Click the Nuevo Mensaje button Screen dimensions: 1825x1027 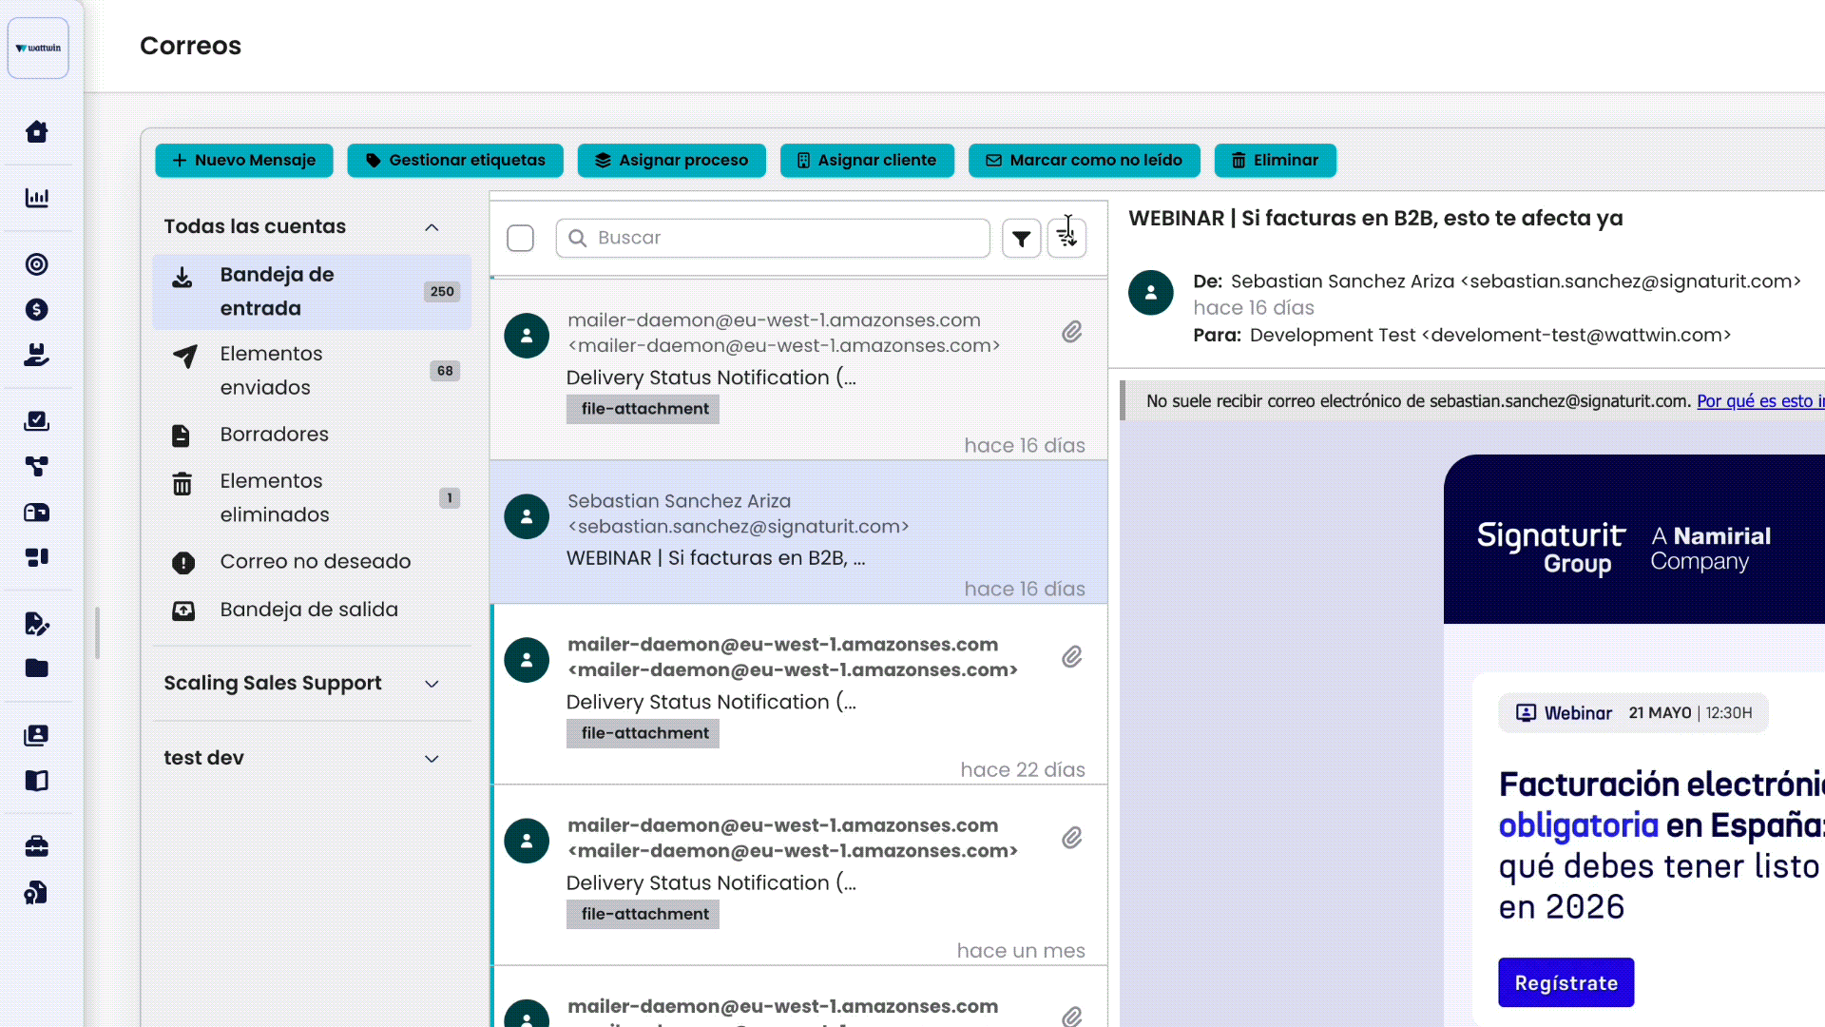[x=244, y=161]
